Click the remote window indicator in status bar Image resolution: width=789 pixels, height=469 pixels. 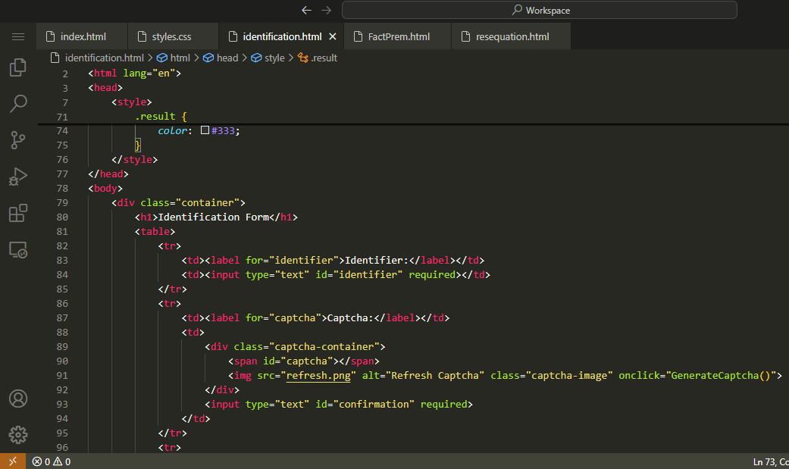12,461
